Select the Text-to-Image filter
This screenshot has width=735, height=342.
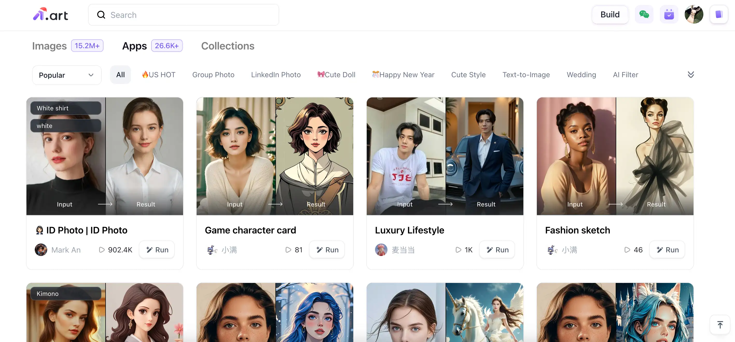tap(526, 75)
